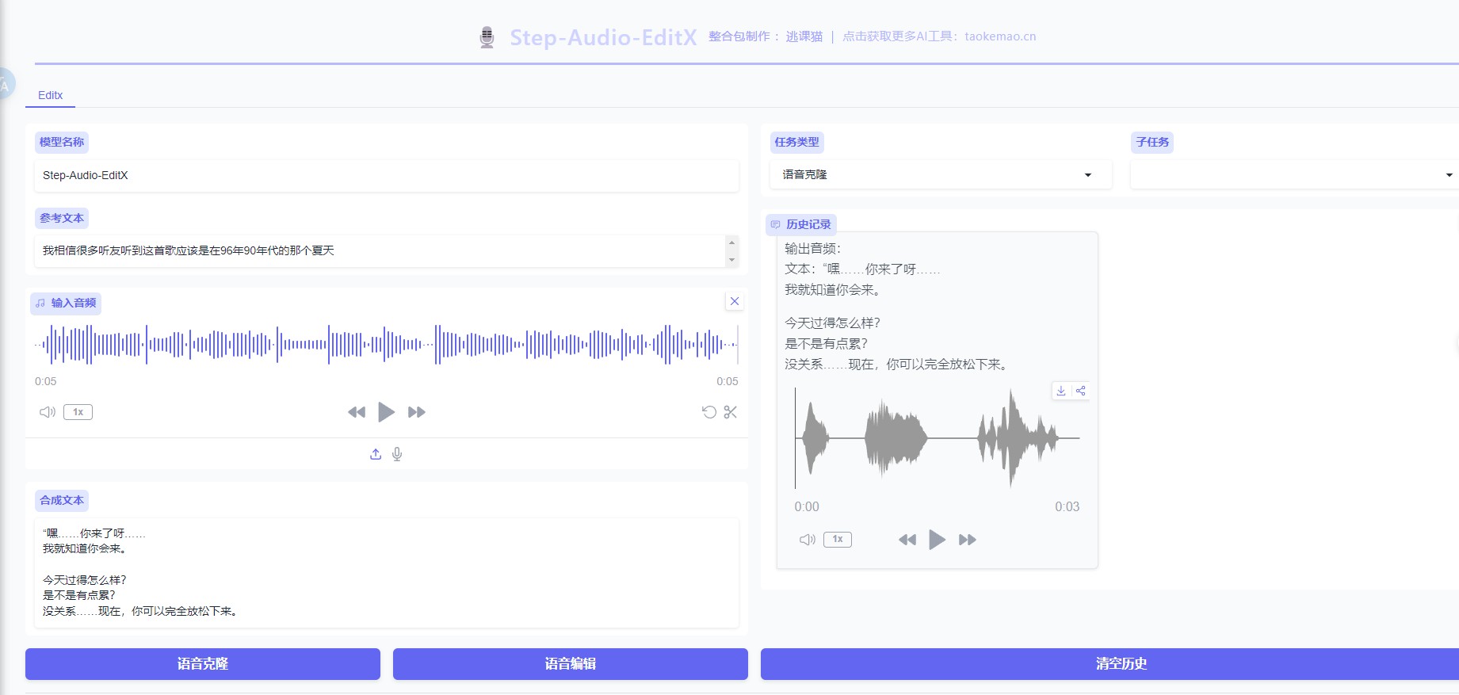
Task: Change input audio 1x playback speed
Action: (x=78, y=412)
